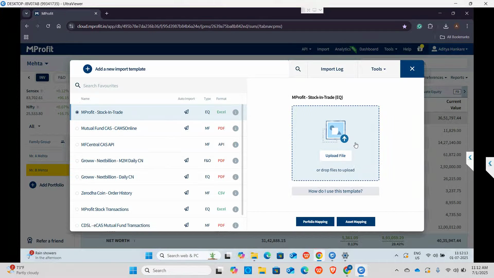
Task: Open info icon for Groww - Nextbillion - Daily CN
Action: 235,177
